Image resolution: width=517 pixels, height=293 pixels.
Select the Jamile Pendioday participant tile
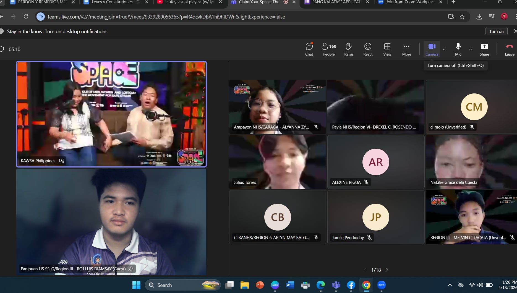coord(376,217)
